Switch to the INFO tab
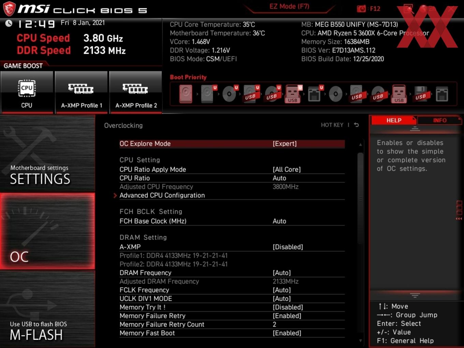Viewport: 464px width, 348px height. pos(440,120)
